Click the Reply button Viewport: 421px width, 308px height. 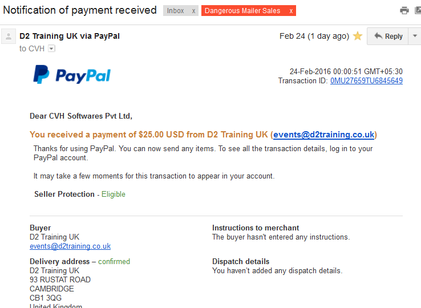point(388,36)
